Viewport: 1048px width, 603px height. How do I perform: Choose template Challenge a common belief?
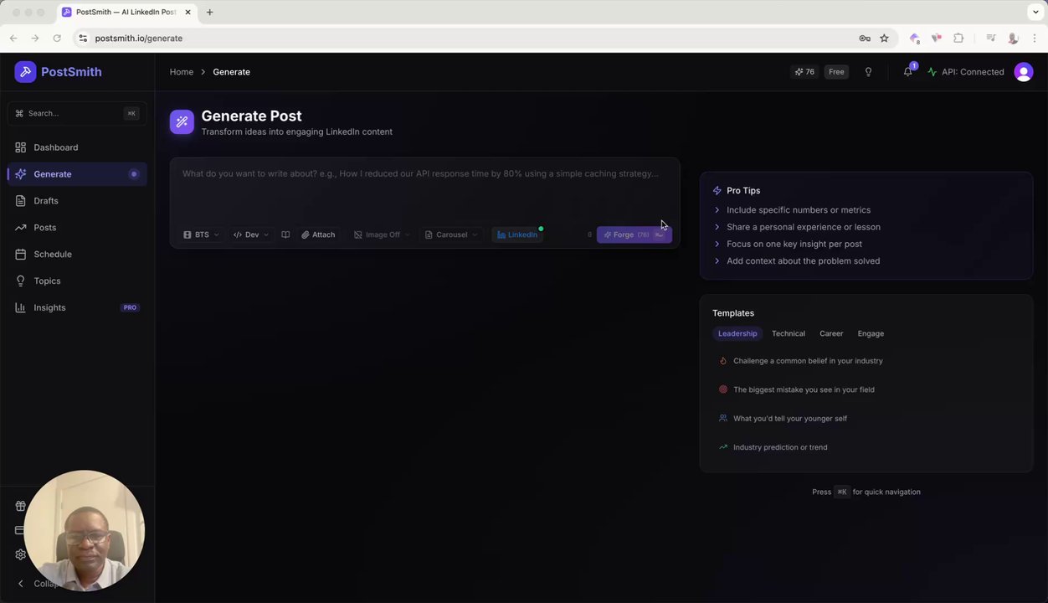(866, 361)
